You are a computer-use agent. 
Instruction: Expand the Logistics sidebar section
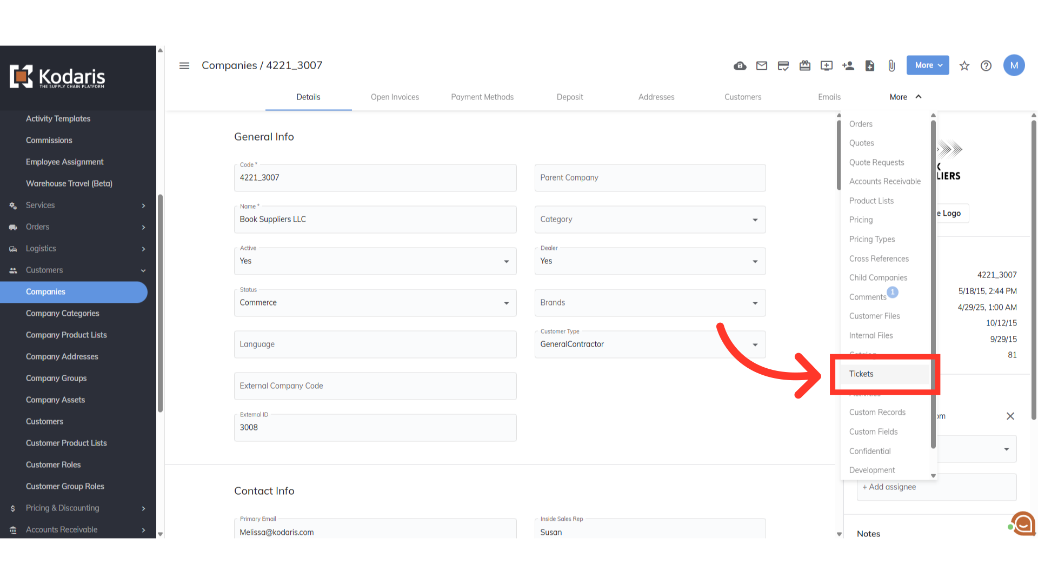coord(78,249)
